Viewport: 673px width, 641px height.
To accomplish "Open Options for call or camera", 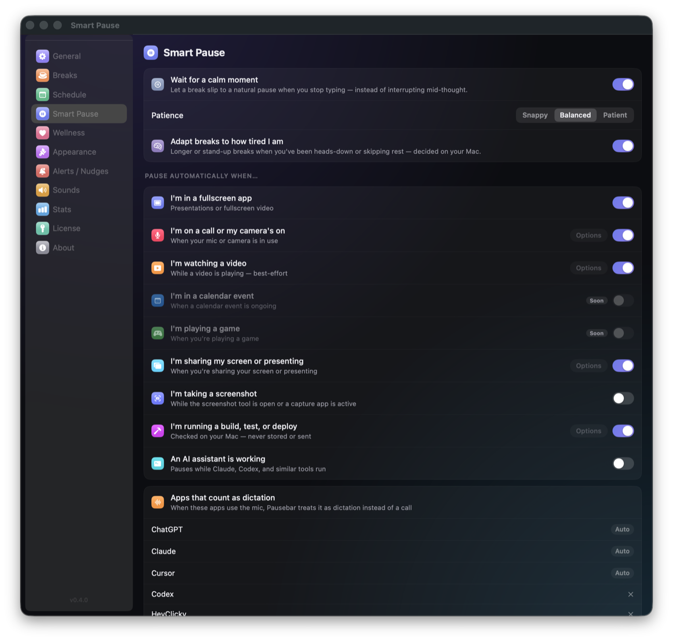I will pos(589,235).
